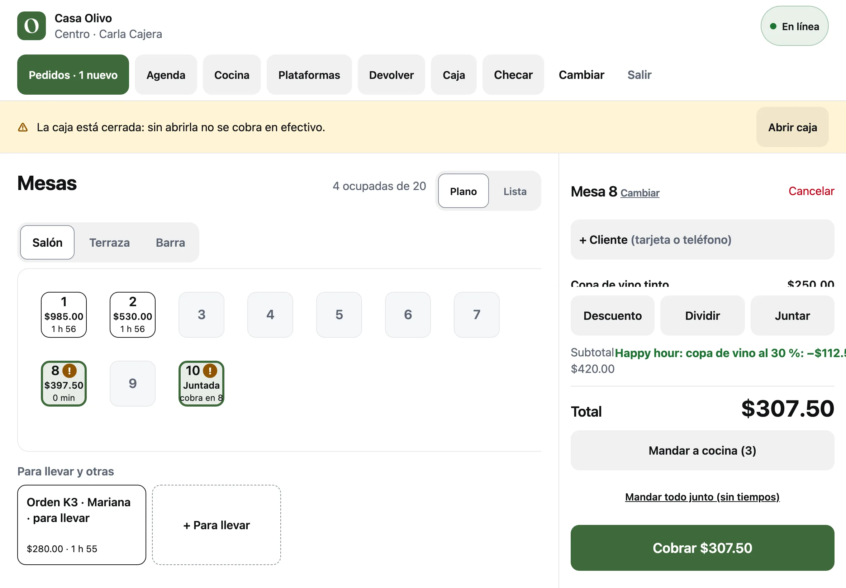The image size is (846, 588).
Task: Cancel the Mesa 8 order
Action: 811,191
